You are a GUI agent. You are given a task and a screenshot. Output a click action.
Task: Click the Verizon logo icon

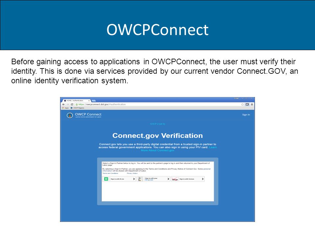click(x=175, y=179)
